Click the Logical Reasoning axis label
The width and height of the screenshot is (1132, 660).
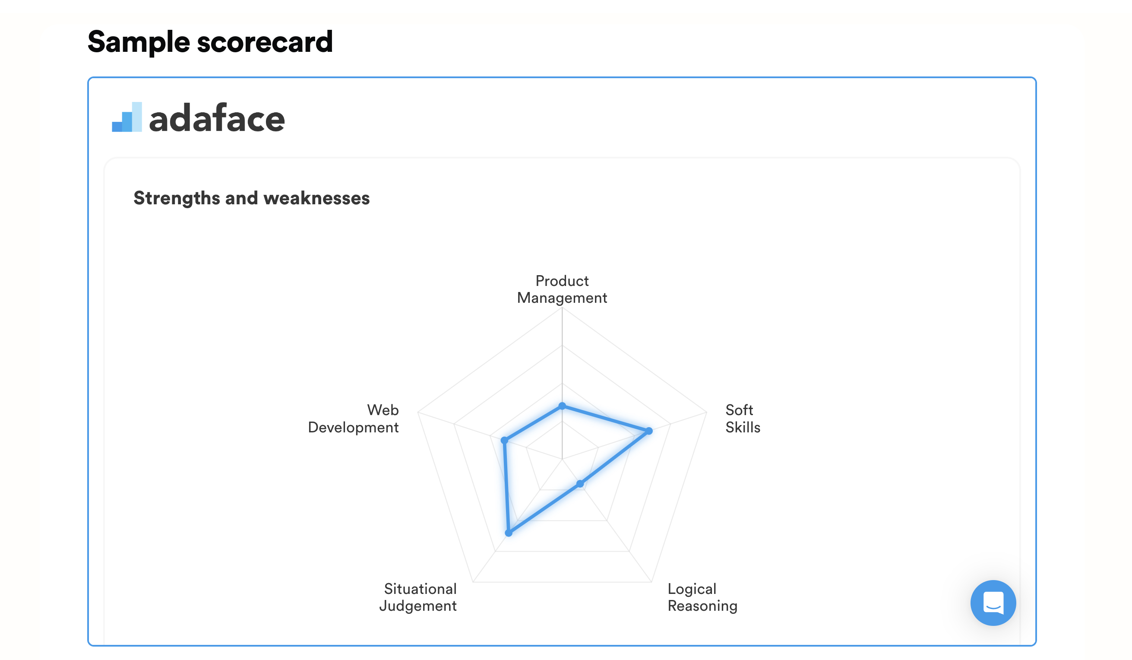[x=702, y=597]
